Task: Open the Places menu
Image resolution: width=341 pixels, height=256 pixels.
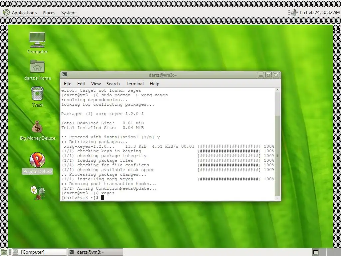Action: [x=49, y=13]
